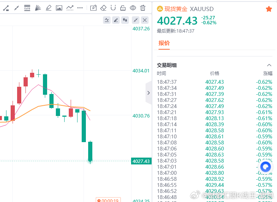This screenshot has width=277, height=202.
Task: Select the 18:47:08 trade row time
Action: 167,142
